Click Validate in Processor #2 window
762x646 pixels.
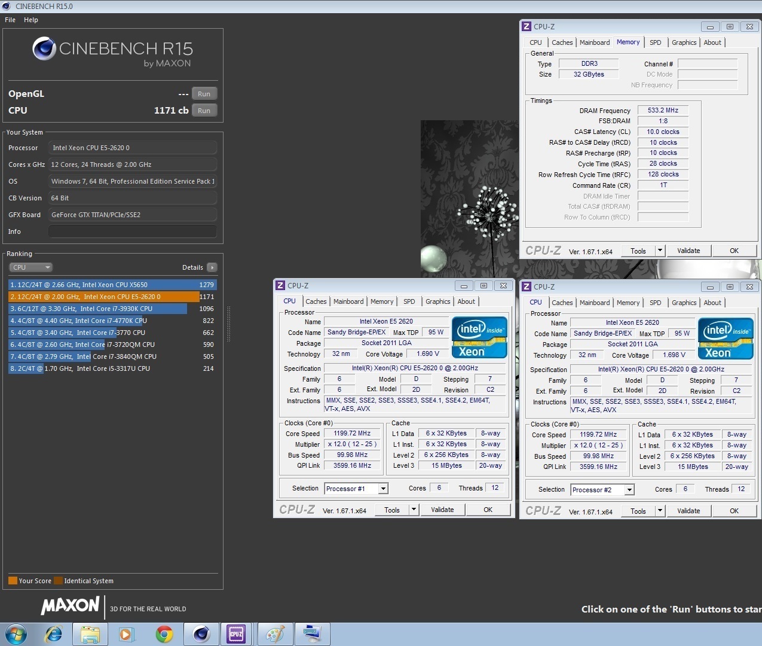(x=688, y=511)
